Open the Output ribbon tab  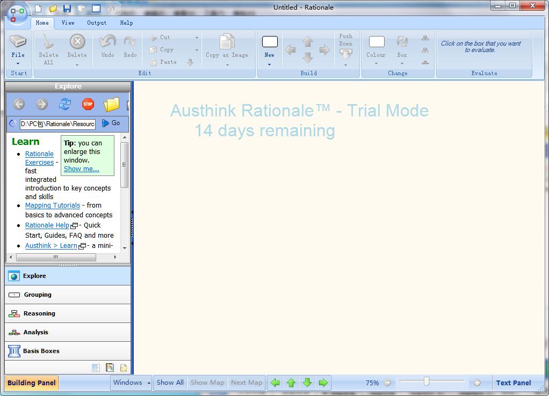tap(97, 23)
